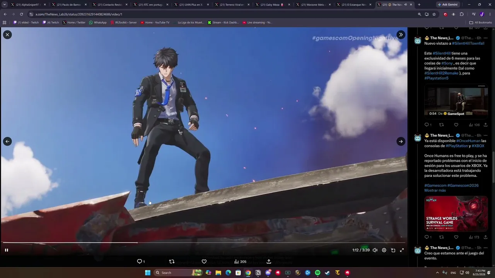Repost the Silent Hill Townfall post
This screenshot has width=495, height=278.
click(x=441, y=125)
